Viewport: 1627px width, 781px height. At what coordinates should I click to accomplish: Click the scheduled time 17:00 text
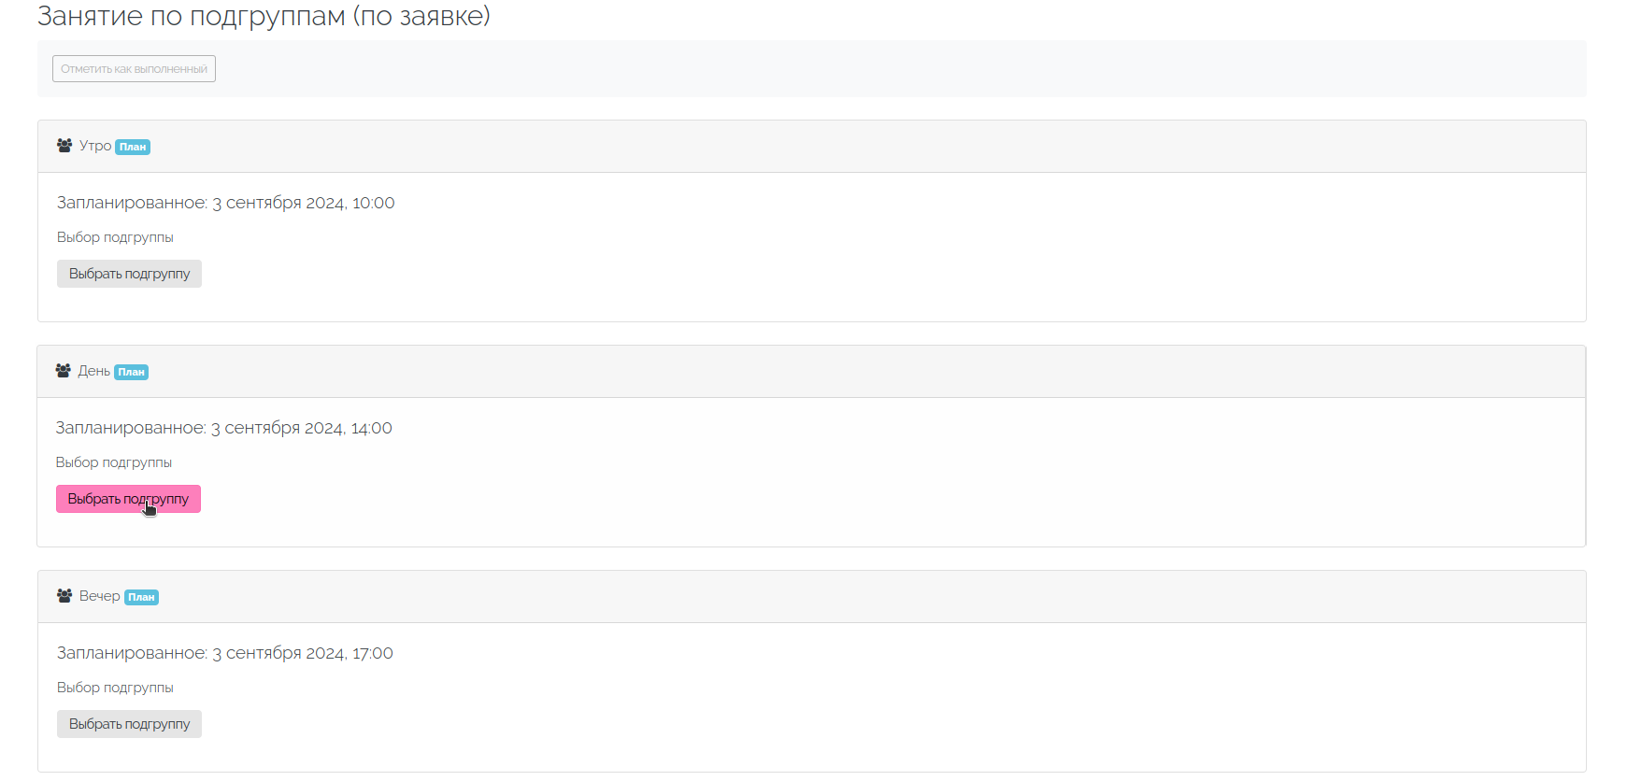(x=372, y=653)
